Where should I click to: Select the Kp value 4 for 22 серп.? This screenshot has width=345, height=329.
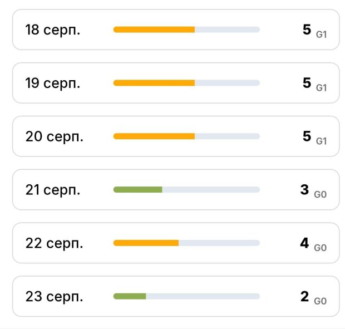[x=304, y=243]
